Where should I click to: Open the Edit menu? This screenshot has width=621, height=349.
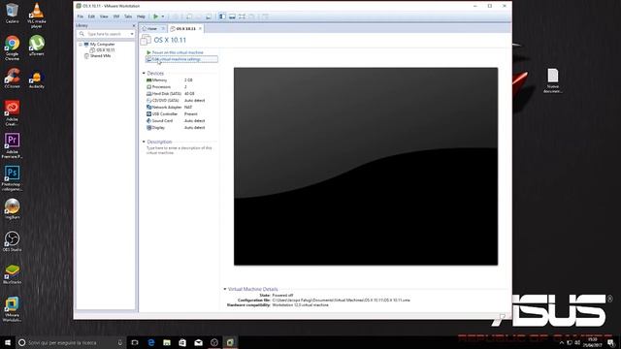[x=91, y=16]
